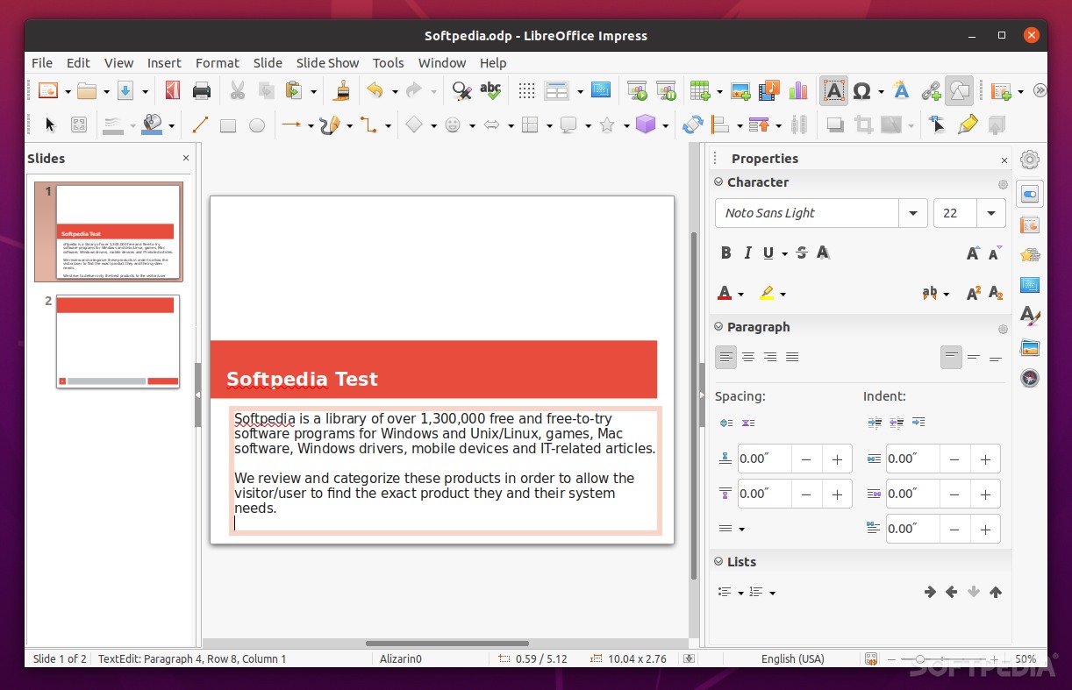Toggle text Shadow in Character panel

pyautogui.click(x=823, y=253)
